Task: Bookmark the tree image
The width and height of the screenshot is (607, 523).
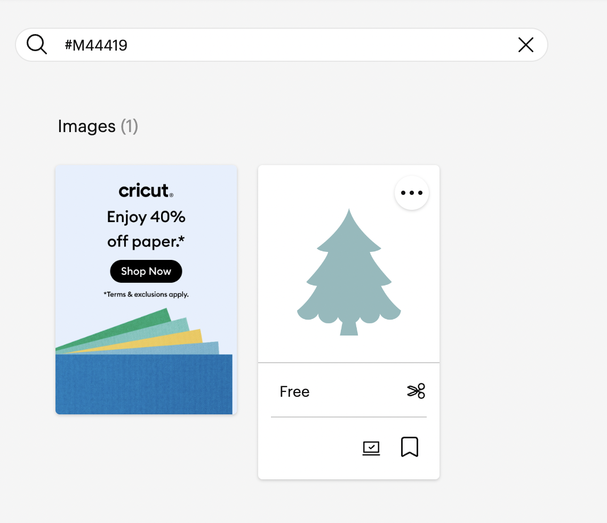Action: (x=409, y=447)
